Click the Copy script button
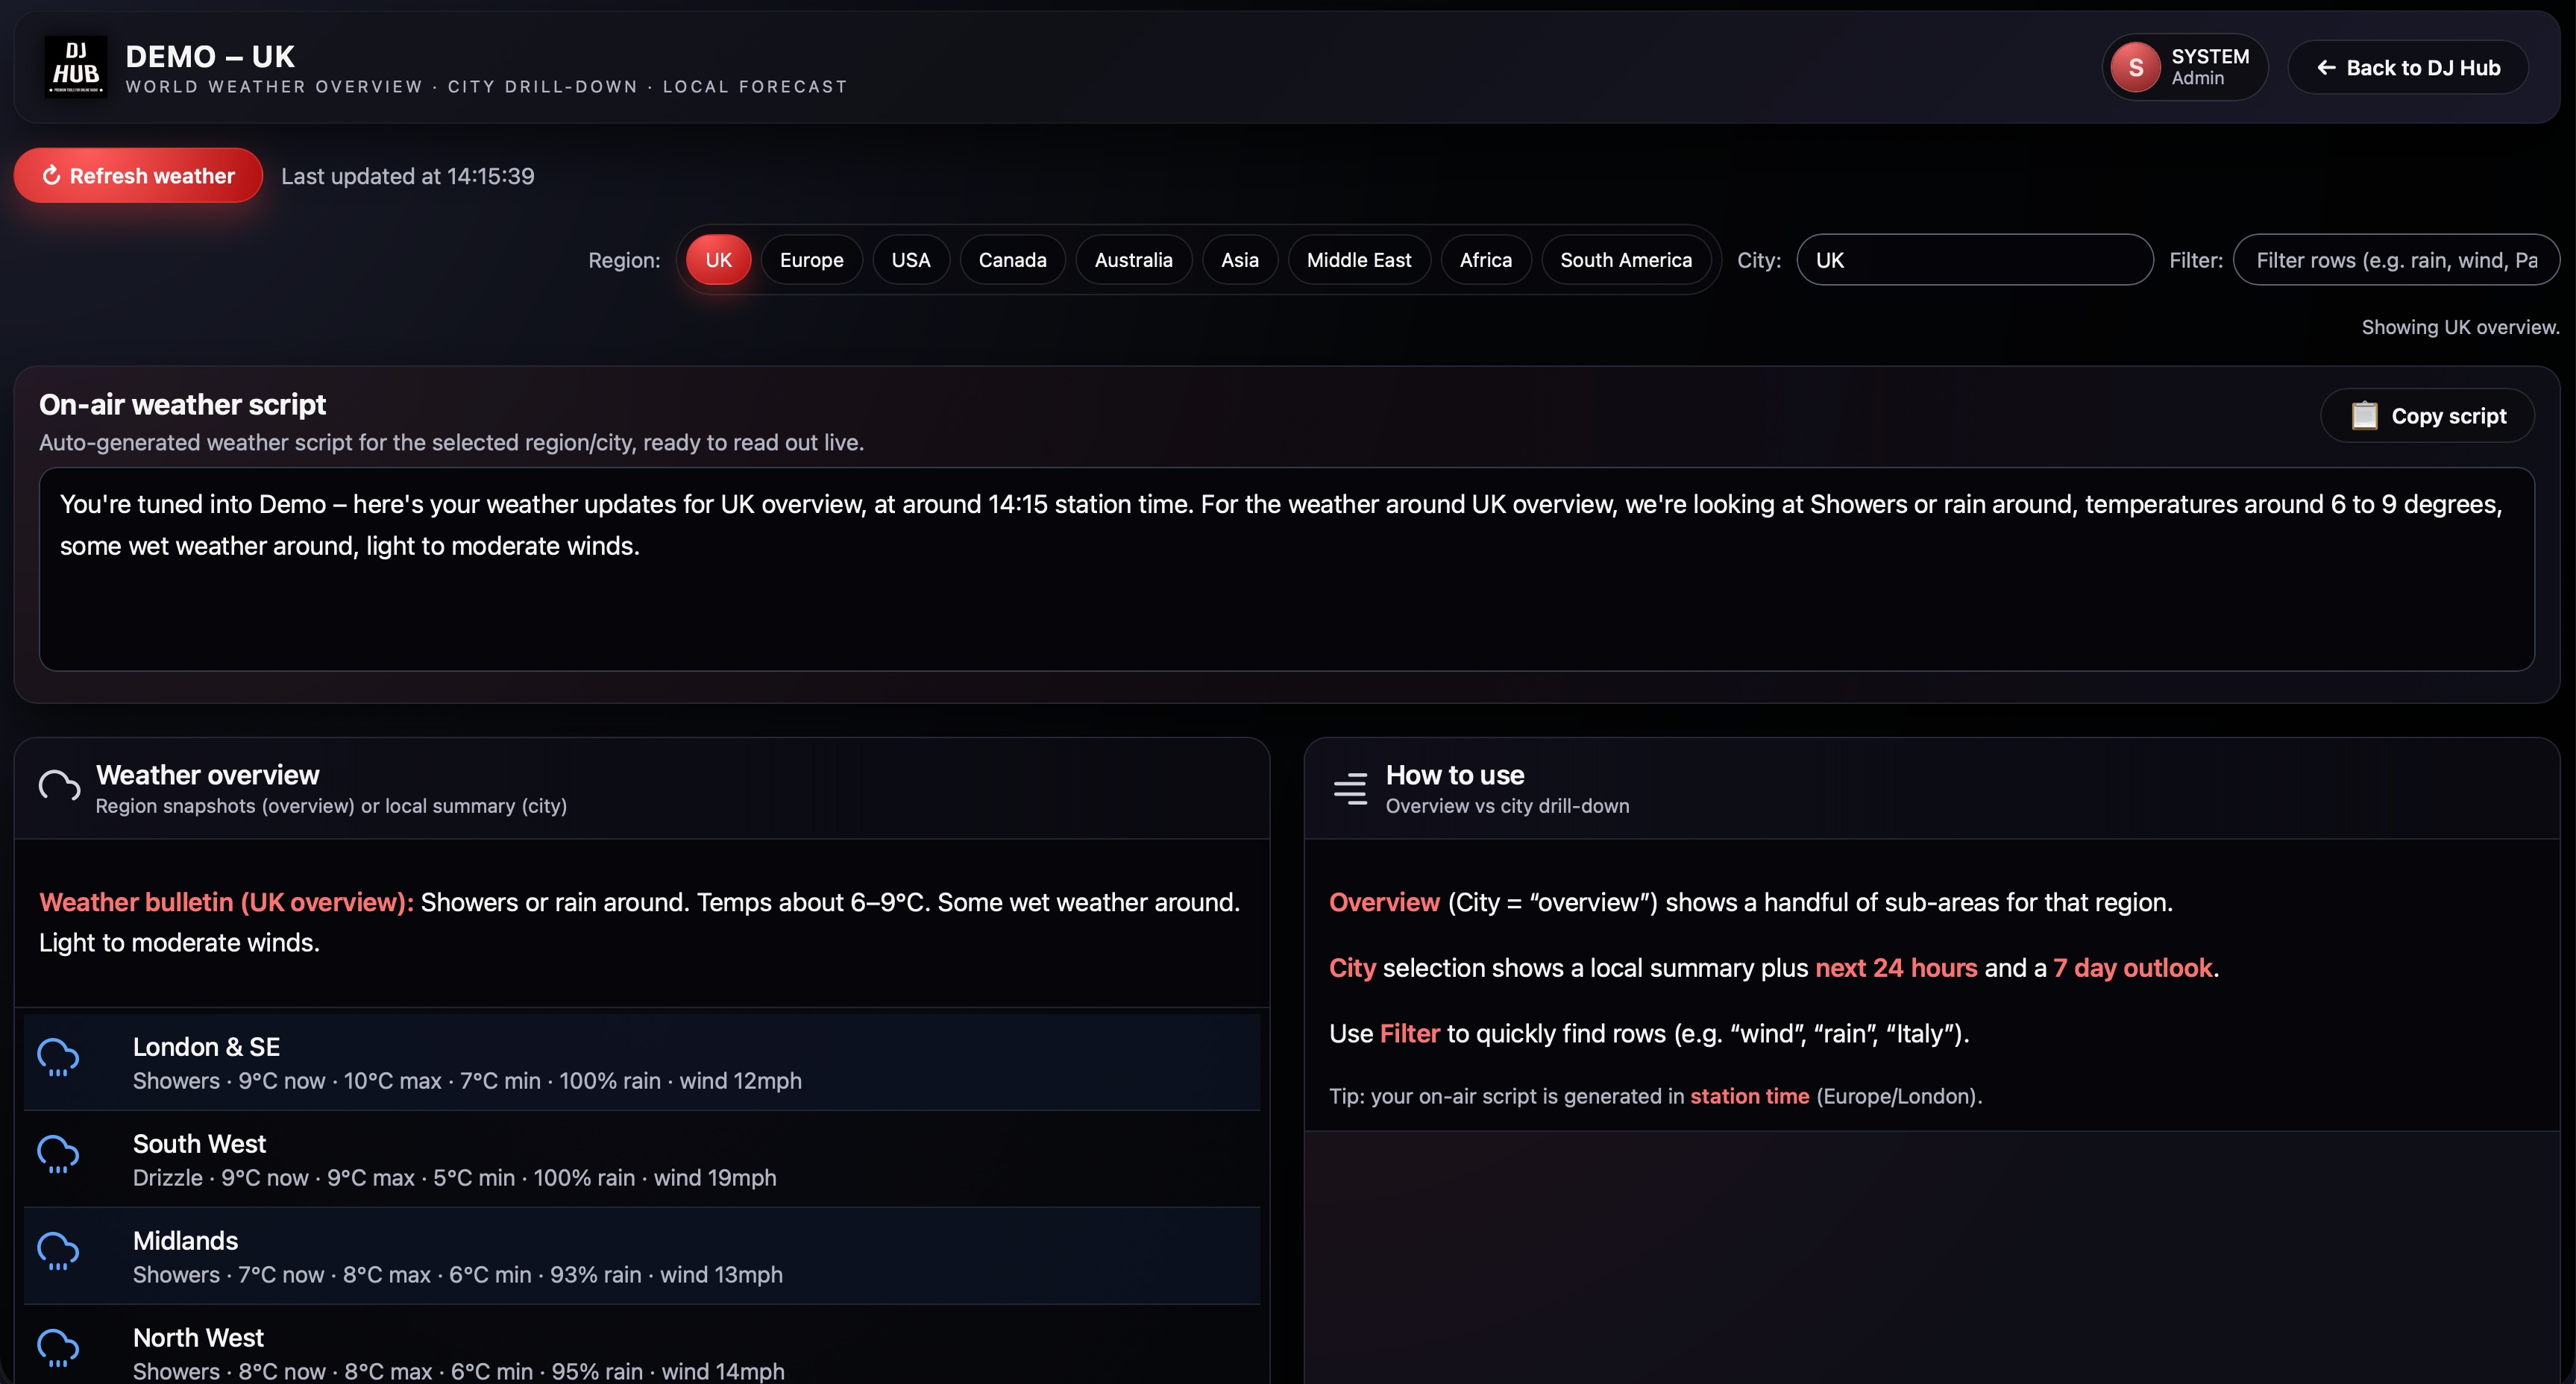This screenshot has height=1384, width=2576. point(2428,415)
